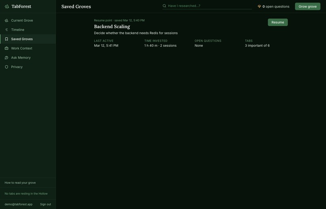
Task: Click the Privacy shield icon
Action: click(x=6, y=67)
